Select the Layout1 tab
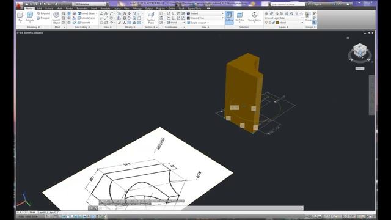The image size is (391, 220). click(42, 212)
